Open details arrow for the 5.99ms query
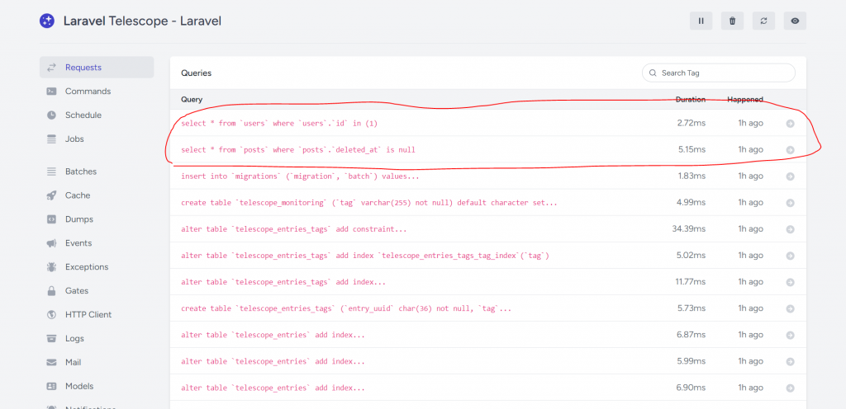Viewport: 846px width, 409px height. coord(790,362)
